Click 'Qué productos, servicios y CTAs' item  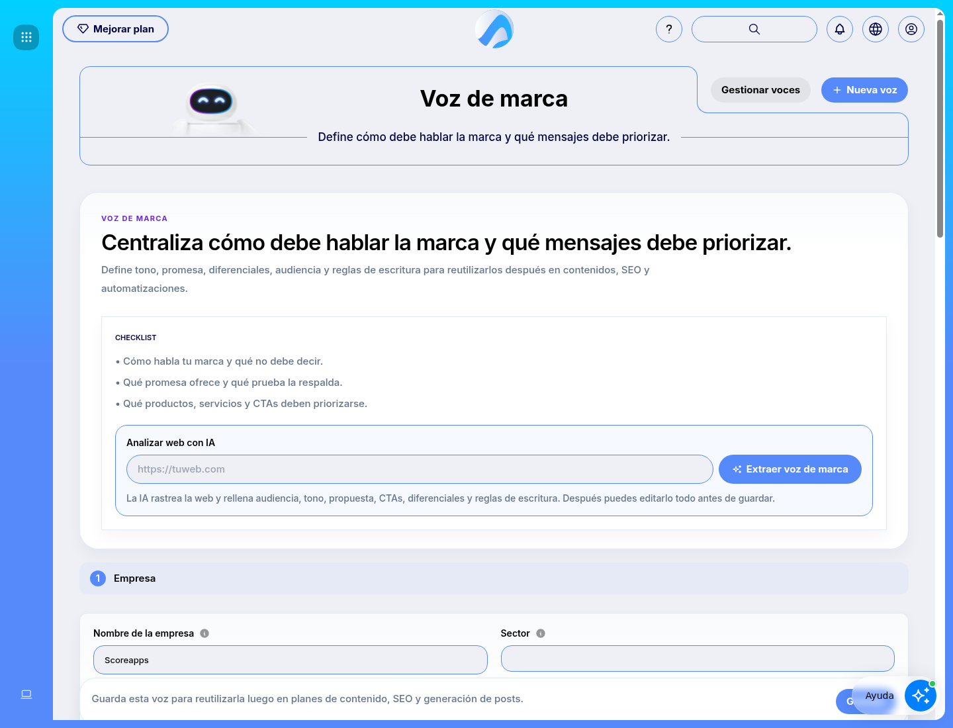tap(241, 404)
